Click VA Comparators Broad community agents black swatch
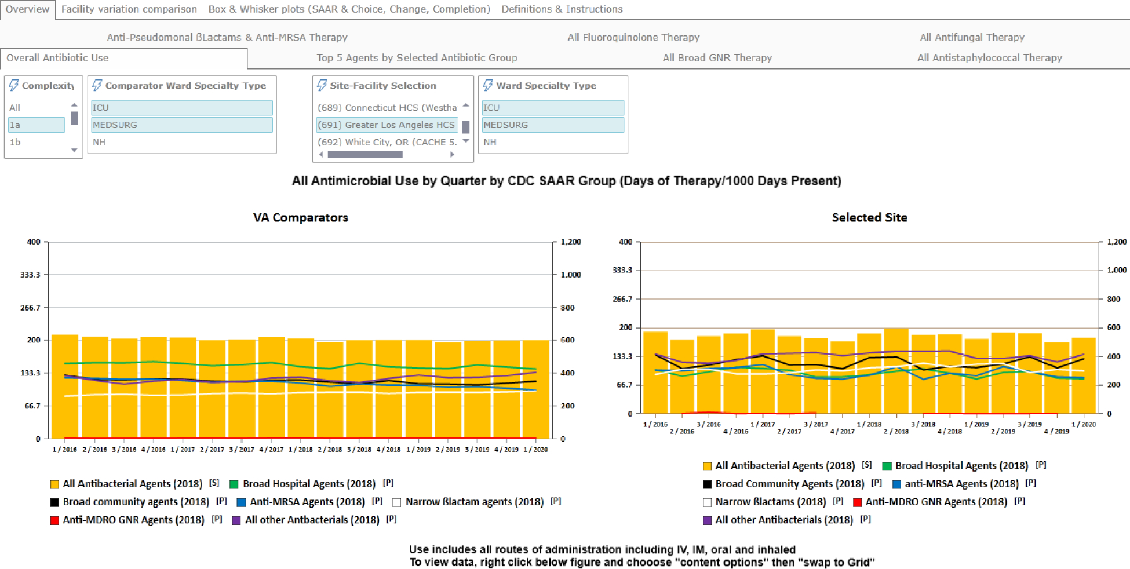The image size is (1130, 569). [x=54, y=502]
